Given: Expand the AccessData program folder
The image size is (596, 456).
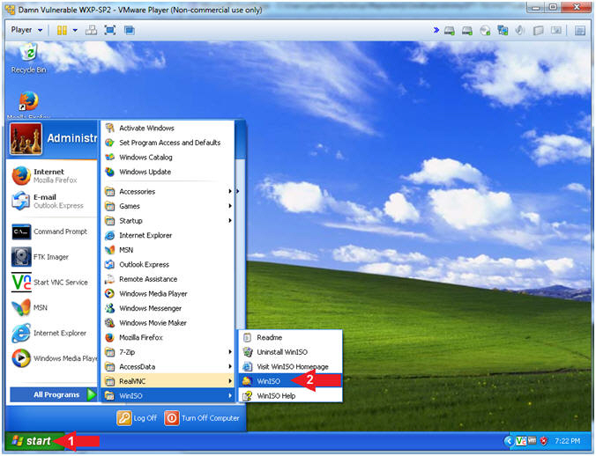Looking at the screenshot, I should 168,366.
